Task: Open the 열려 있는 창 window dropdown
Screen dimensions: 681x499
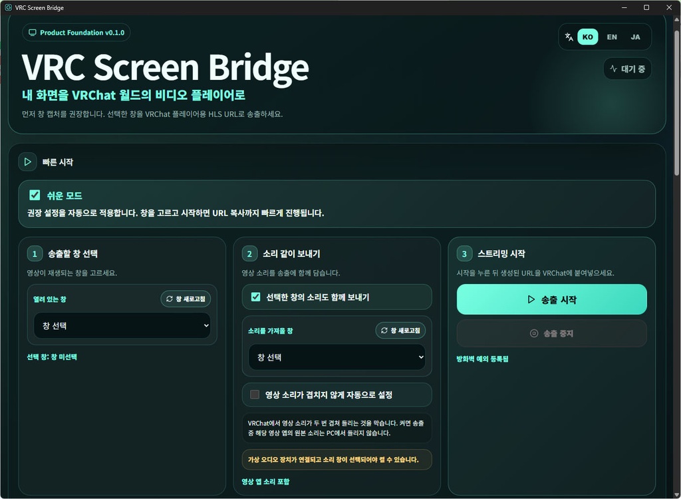Action: point(122,325)
